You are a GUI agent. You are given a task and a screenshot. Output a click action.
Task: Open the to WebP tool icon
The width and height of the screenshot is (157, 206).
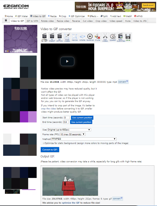pyautogui.click(x=52, y=37)
